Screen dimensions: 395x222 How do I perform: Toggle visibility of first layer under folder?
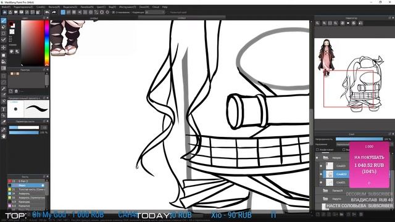(321, 166)
